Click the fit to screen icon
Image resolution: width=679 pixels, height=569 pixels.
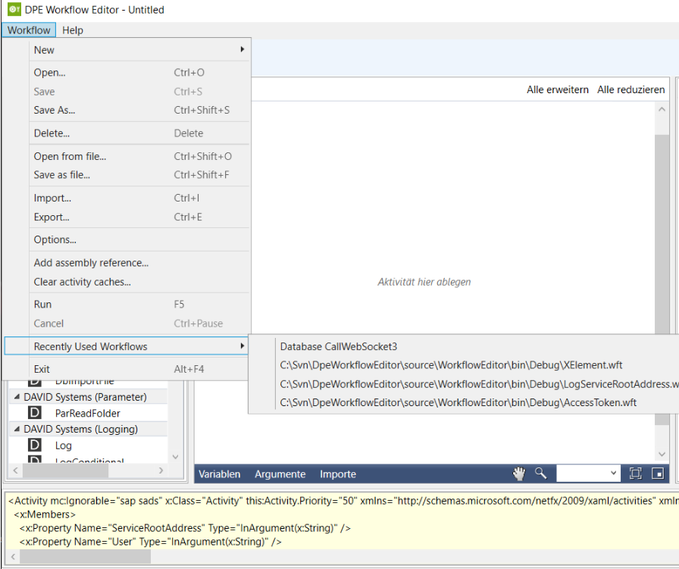[635, 474]
